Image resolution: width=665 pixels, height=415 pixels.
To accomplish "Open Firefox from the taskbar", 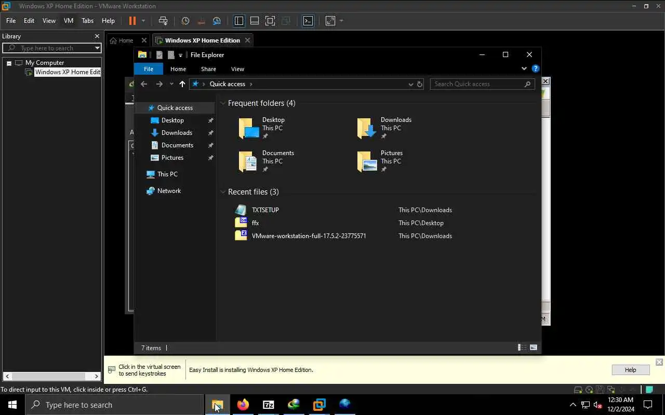I will pyautogui.click(x=243, y=405).
